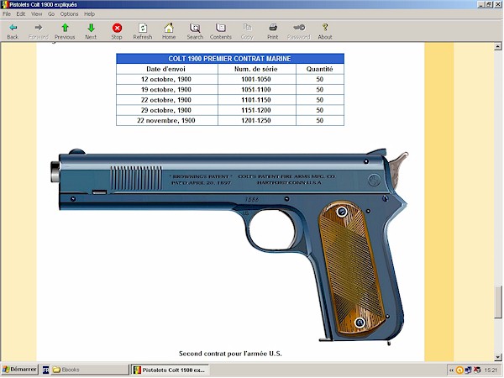Click the Colt pistol illustration

tap(229, 247)
